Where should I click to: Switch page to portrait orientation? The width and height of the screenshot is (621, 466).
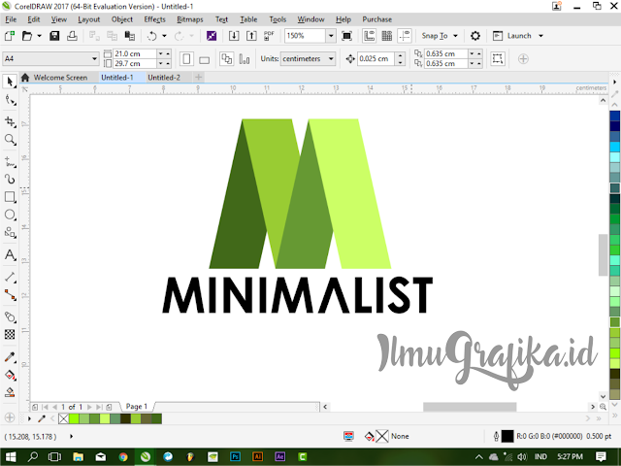coord(186,59)
